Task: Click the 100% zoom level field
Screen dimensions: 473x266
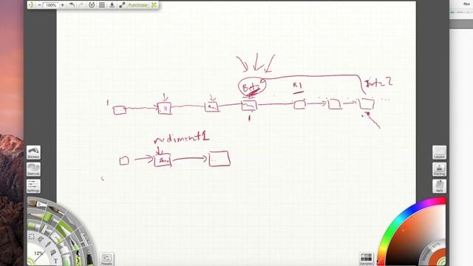Action: (51, 5)
